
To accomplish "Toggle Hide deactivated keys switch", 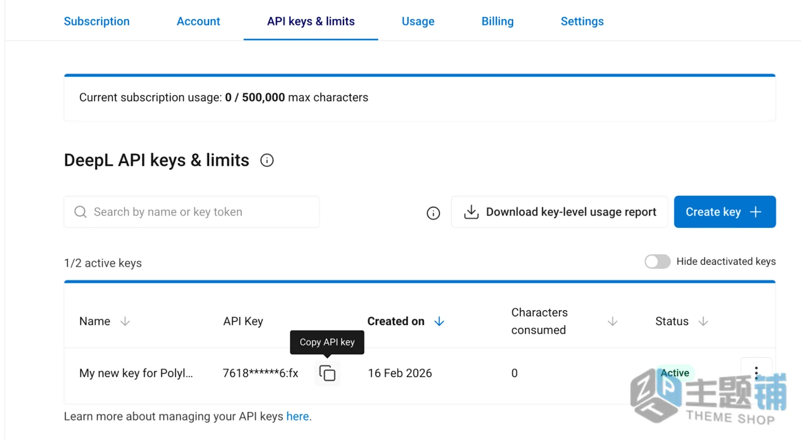I will point(657,262).
